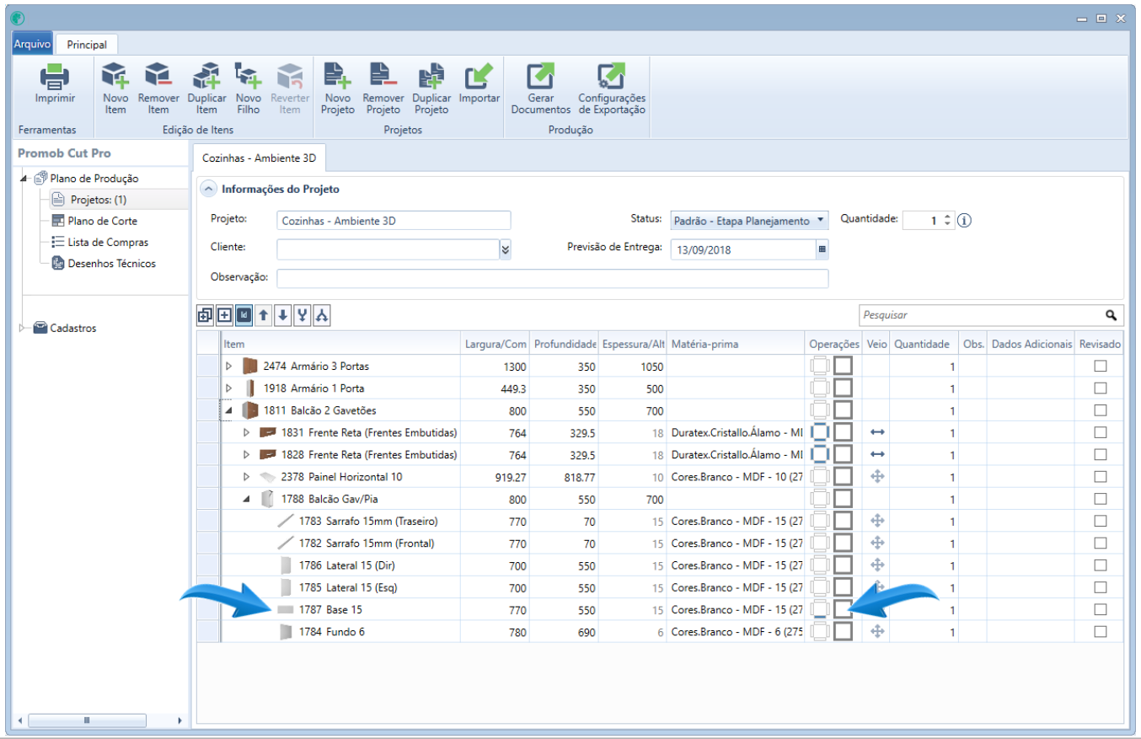Screen dimensions: 1141x739
Task: Click the search magnifier icon
Action: tap(1112, 315)
